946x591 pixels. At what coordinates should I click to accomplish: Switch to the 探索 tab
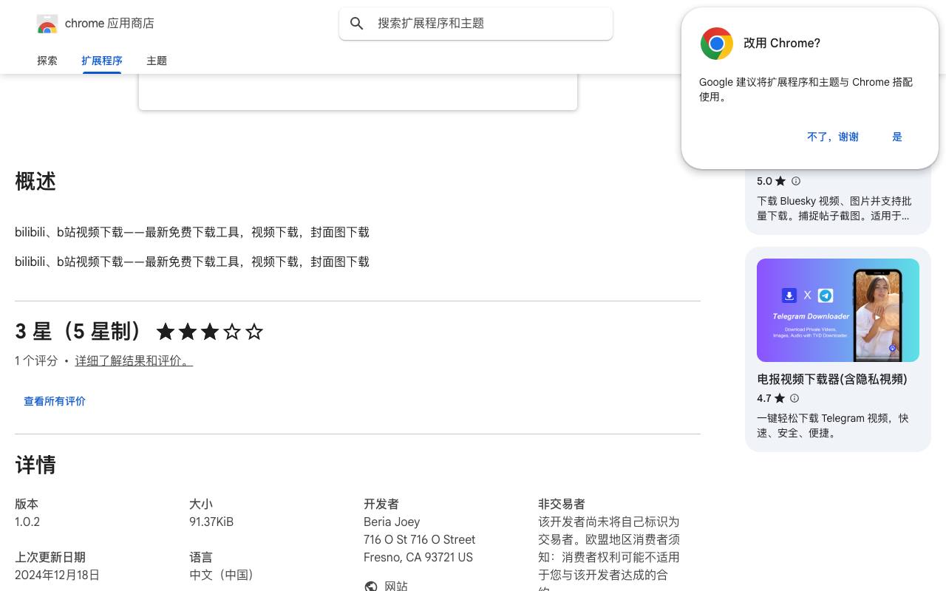click(x=47, y=61)
